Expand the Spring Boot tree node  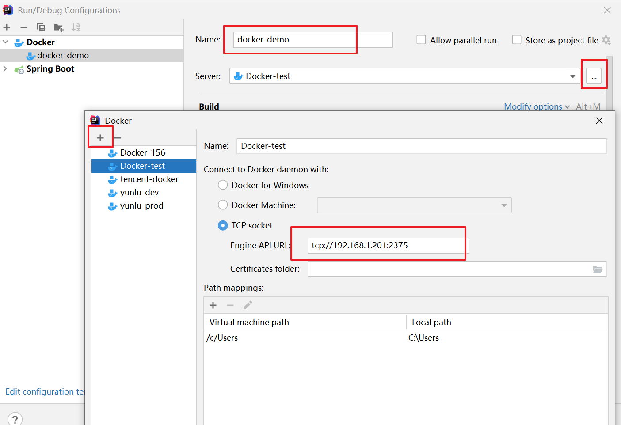5,68
